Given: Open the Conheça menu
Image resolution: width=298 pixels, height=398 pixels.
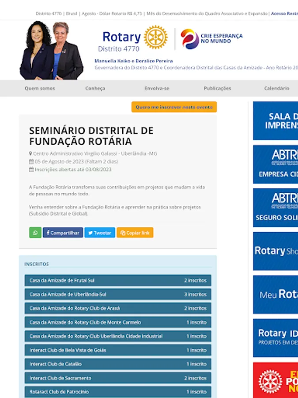Looking at the screenshot, I should [95, 88].
